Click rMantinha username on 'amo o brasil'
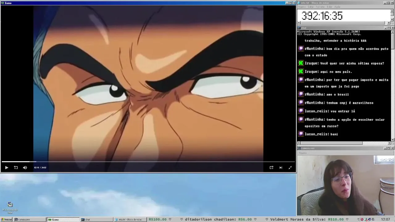This screenshot has height=222, width=395. click(x=314, y=94)
